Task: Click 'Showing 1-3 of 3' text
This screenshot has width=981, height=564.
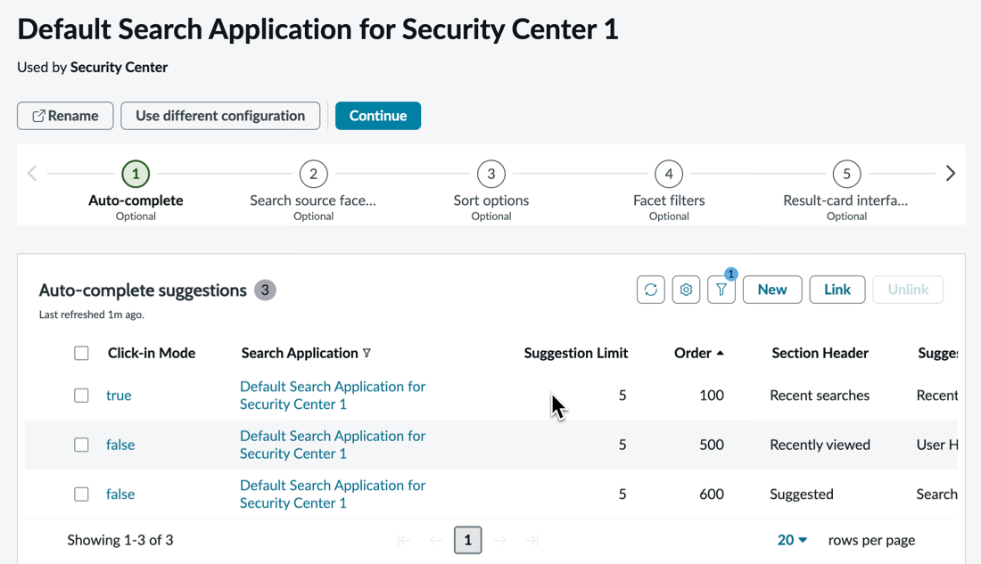Action: pyautogui.click(x=120, y=540)
